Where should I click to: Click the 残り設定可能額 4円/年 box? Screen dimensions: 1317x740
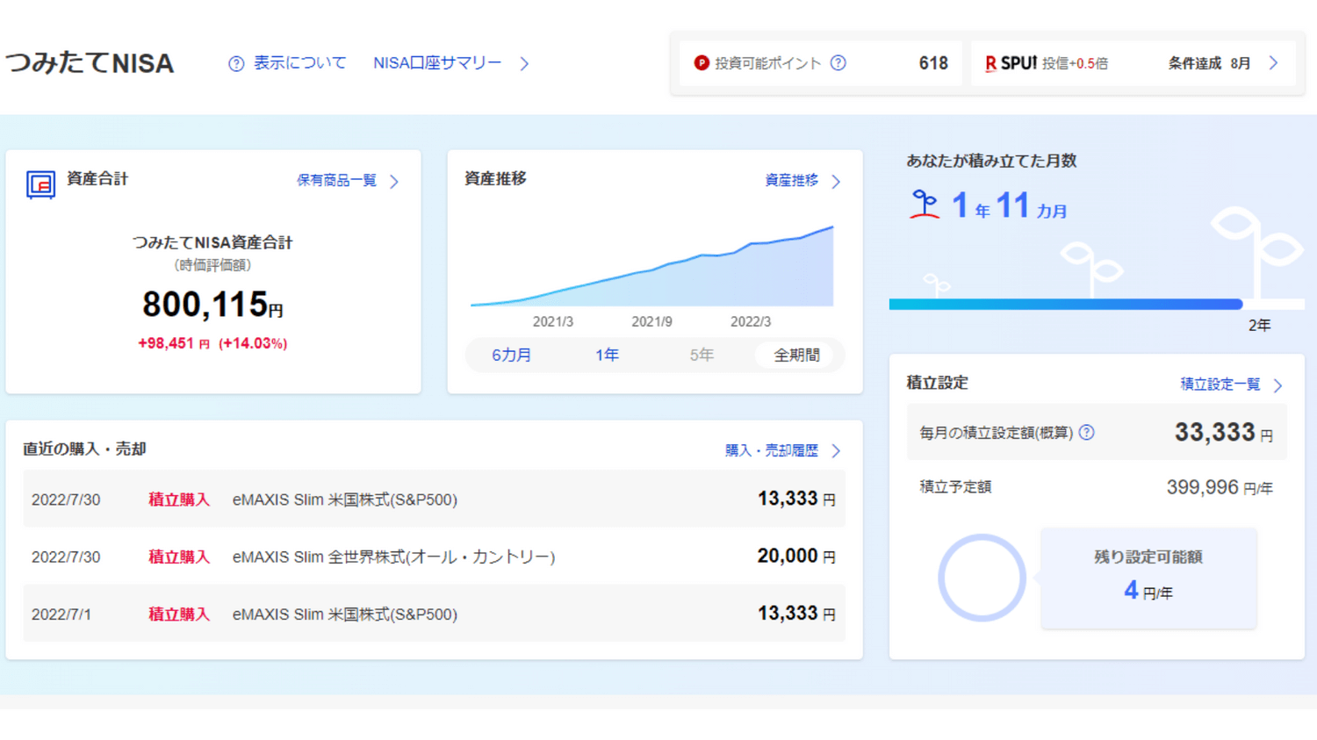tap(1148, 578)
